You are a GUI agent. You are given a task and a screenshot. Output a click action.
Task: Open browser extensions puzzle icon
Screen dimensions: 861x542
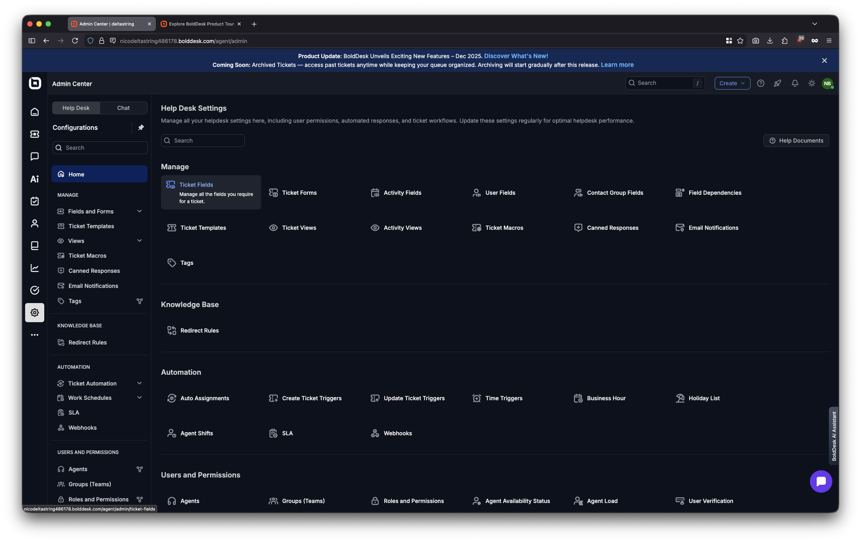click(x=784, y=41)
